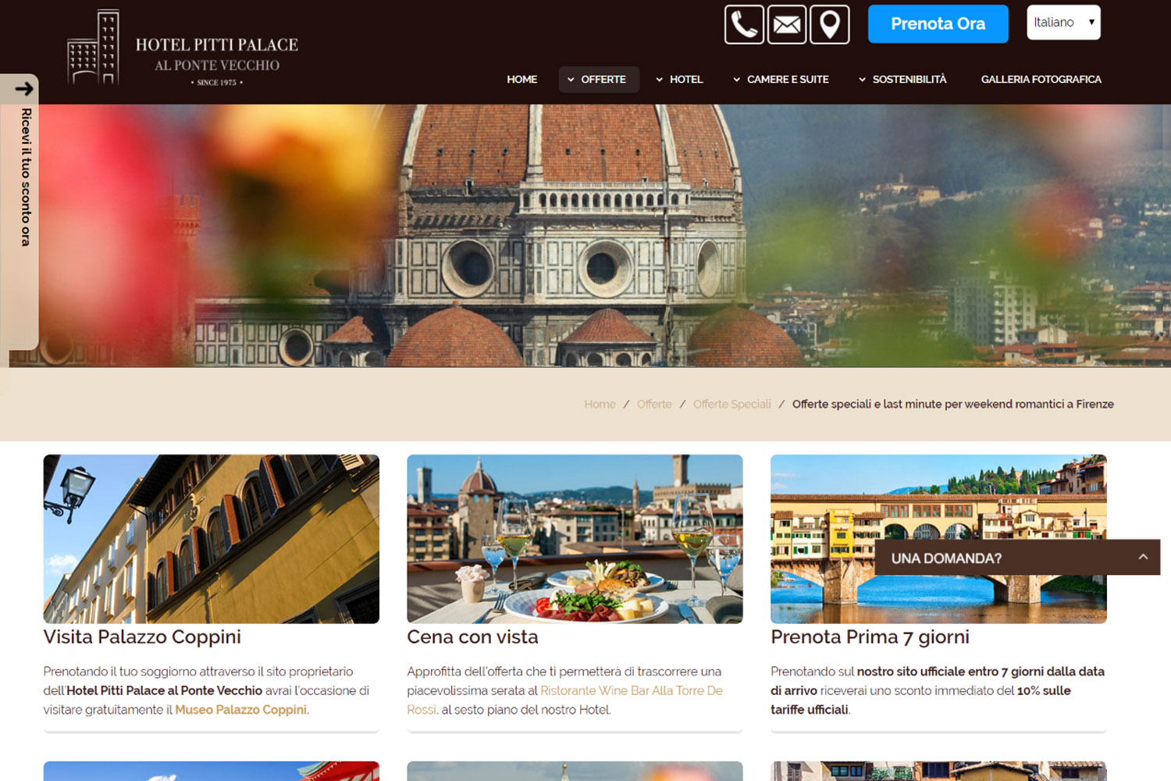
Task: Expand the HOTEL menu
Action: click(679, 80)
